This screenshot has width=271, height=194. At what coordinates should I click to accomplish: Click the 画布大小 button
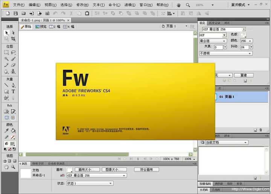coord(87,170)
